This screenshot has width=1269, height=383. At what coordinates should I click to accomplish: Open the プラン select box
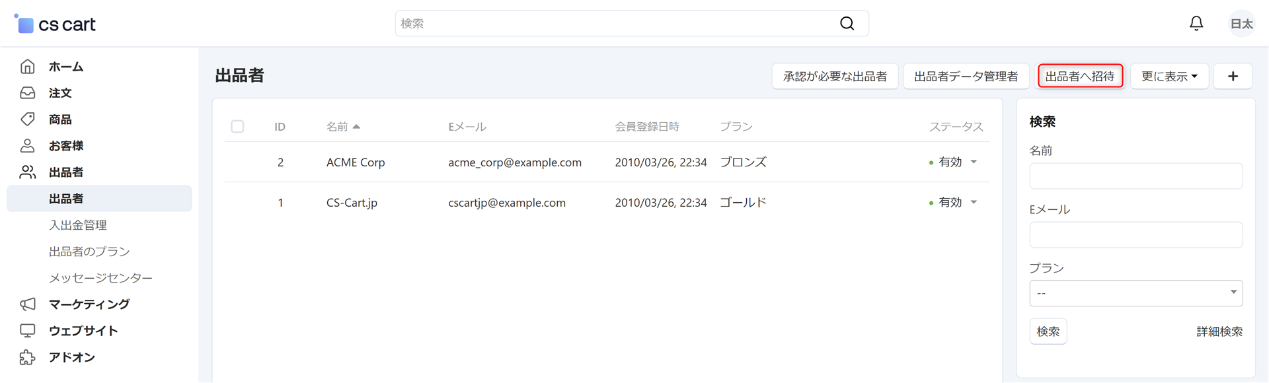click(1135, 293)
